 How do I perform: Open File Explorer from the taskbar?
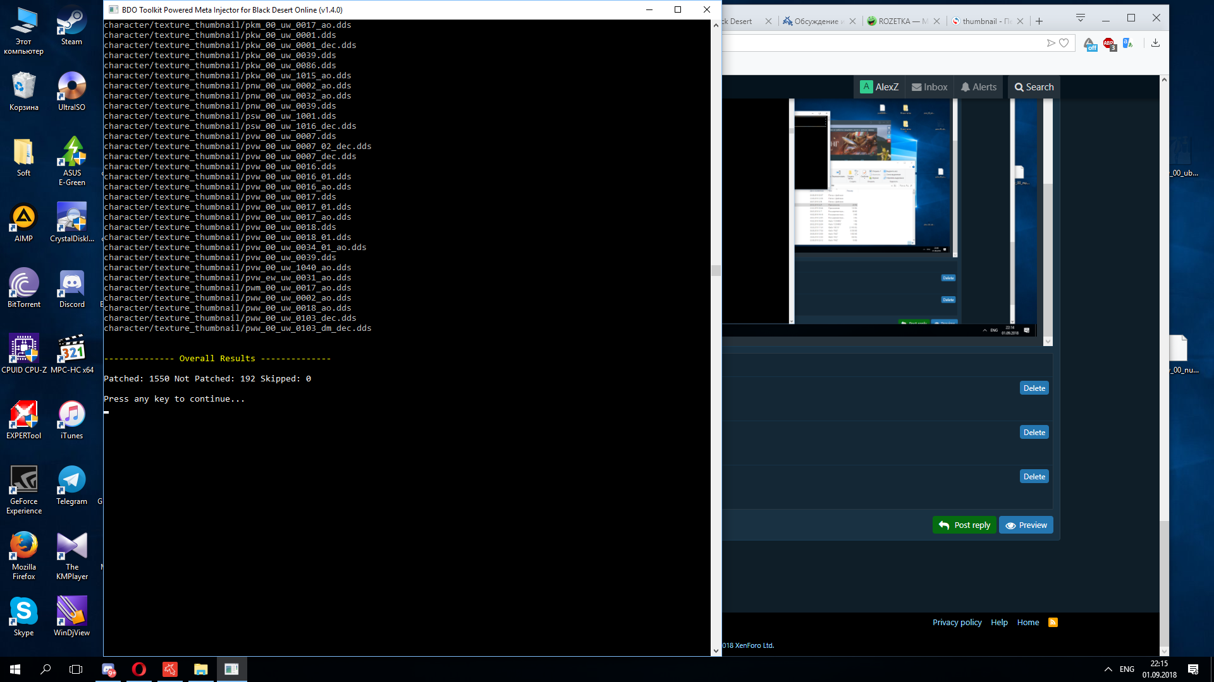[x=200, y=669]
